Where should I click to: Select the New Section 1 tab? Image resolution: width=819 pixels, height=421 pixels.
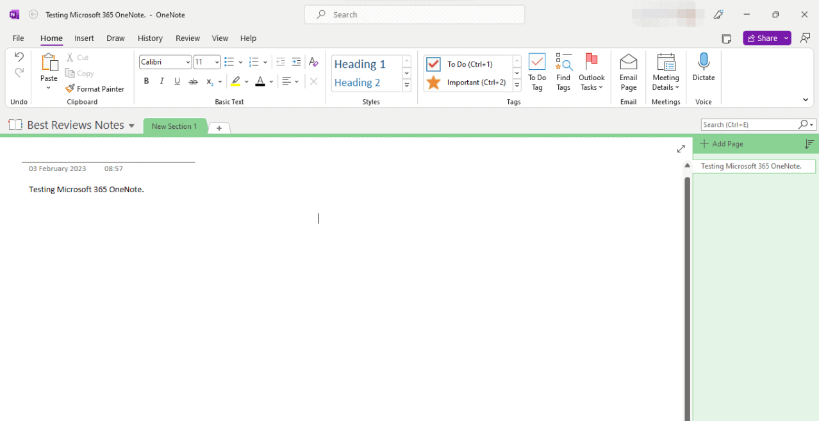(174, 126)
